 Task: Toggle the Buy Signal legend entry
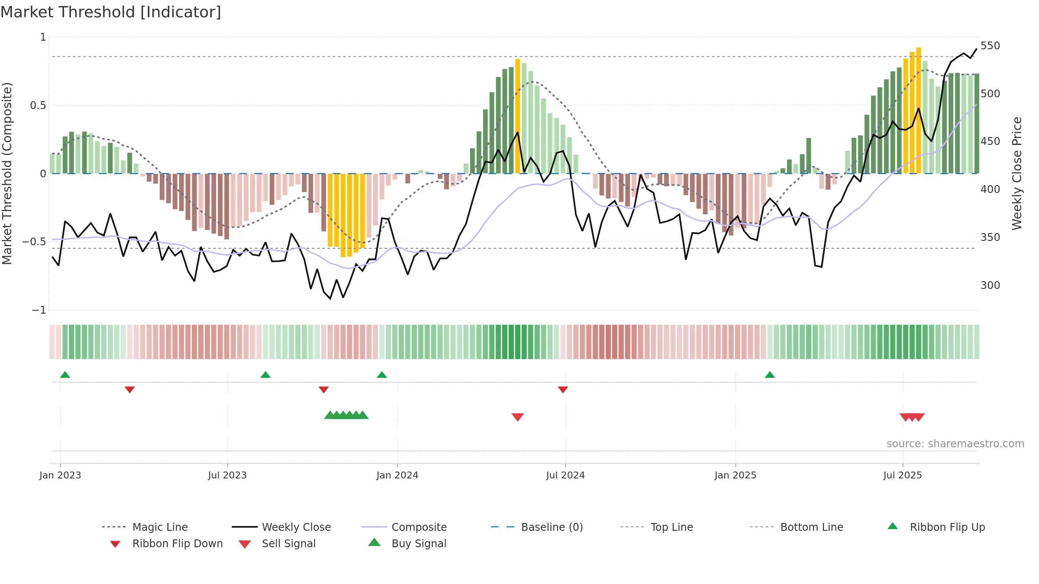(x=407, y=543)
